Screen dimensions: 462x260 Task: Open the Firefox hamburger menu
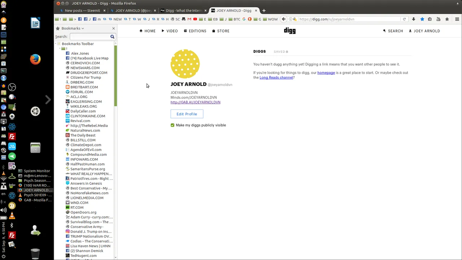point(457,19)
